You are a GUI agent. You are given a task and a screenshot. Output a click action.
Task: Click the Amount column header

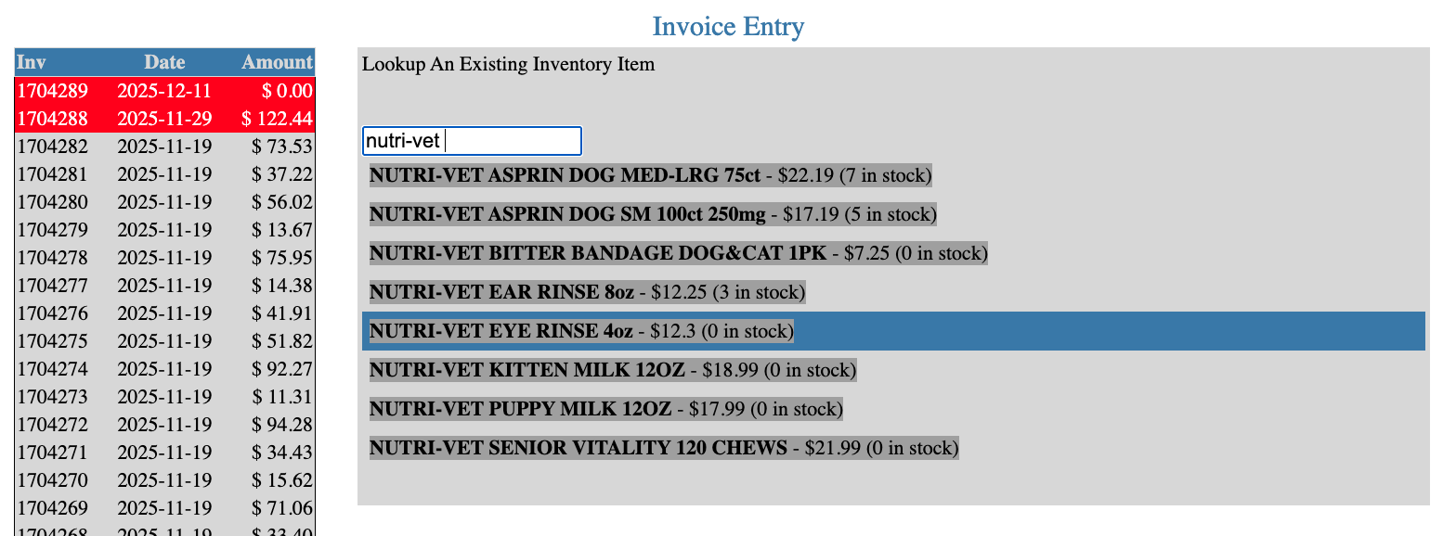277,62
